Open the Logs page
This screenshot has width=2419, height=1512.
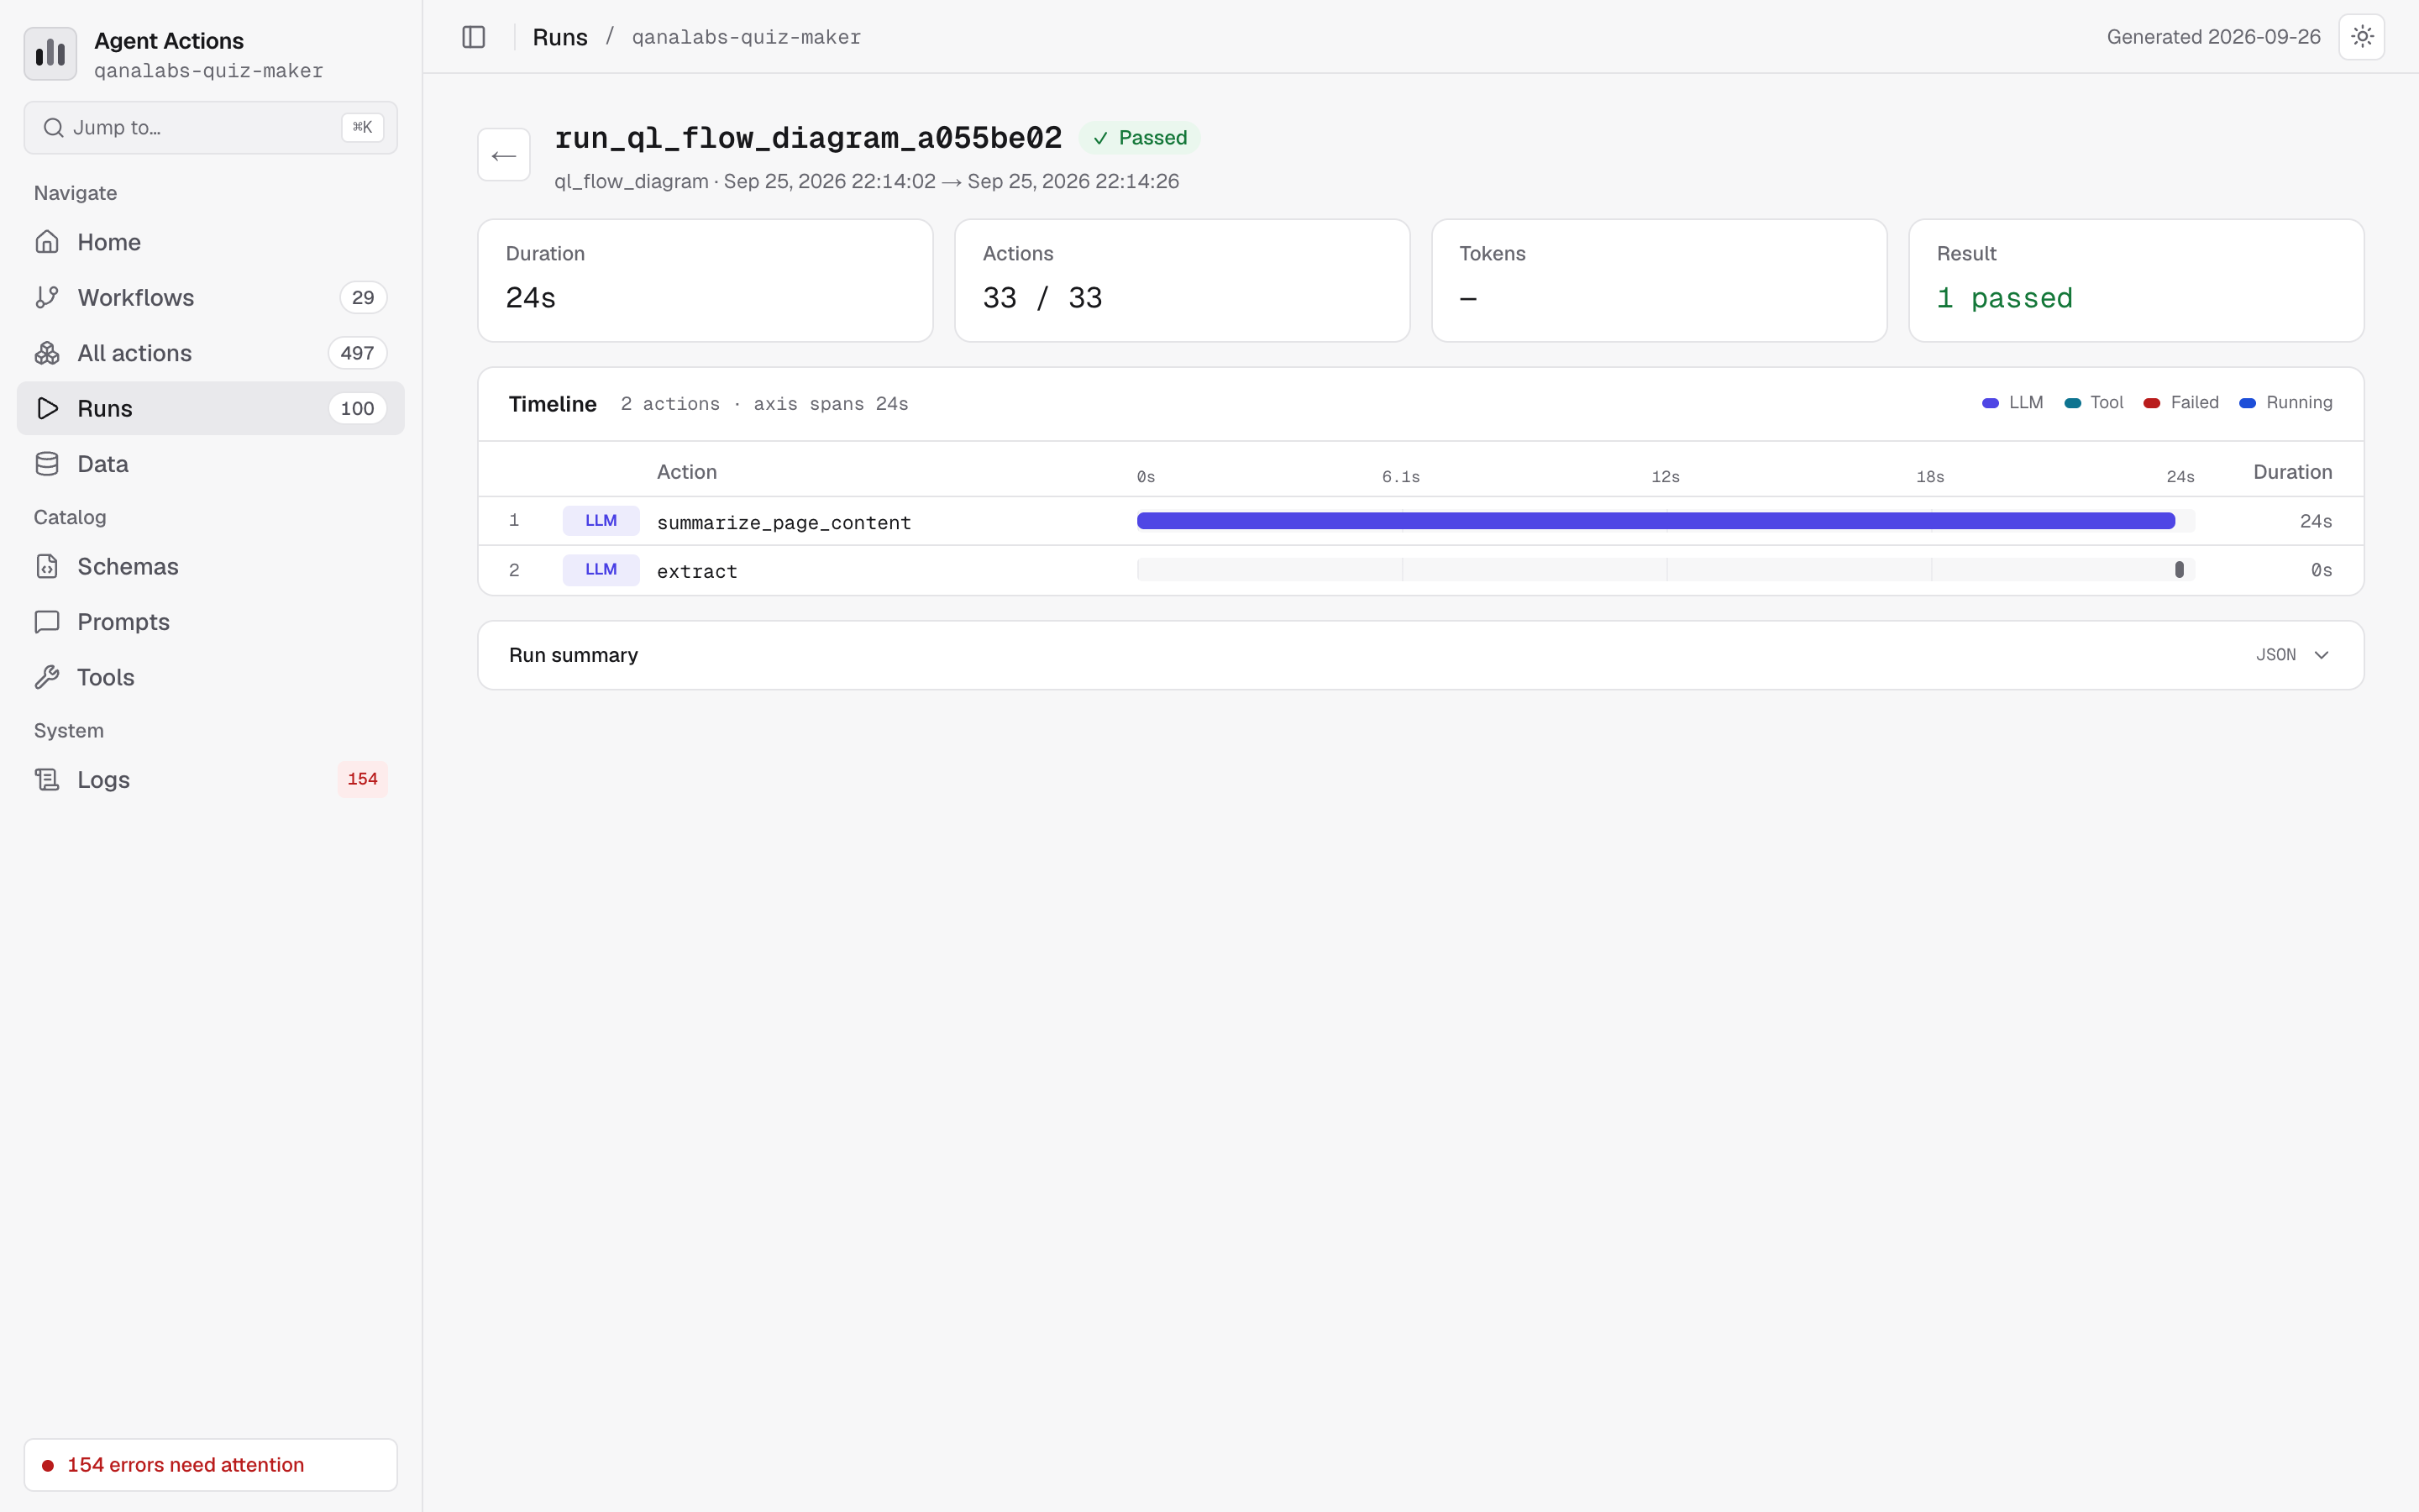click(x=211, y=779)
